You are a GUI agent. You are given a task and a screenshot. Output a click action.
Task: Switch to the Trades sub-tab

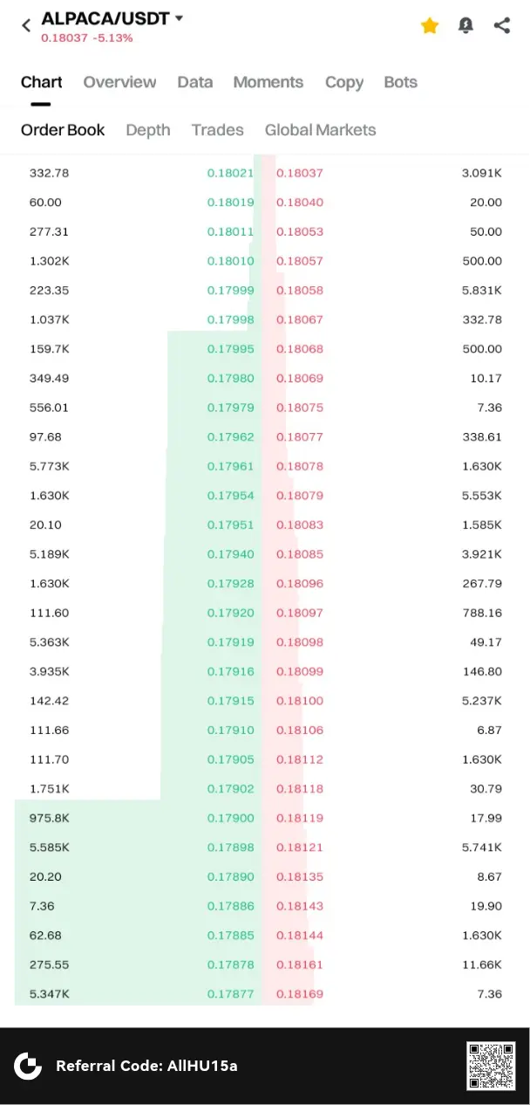point(217,130)
